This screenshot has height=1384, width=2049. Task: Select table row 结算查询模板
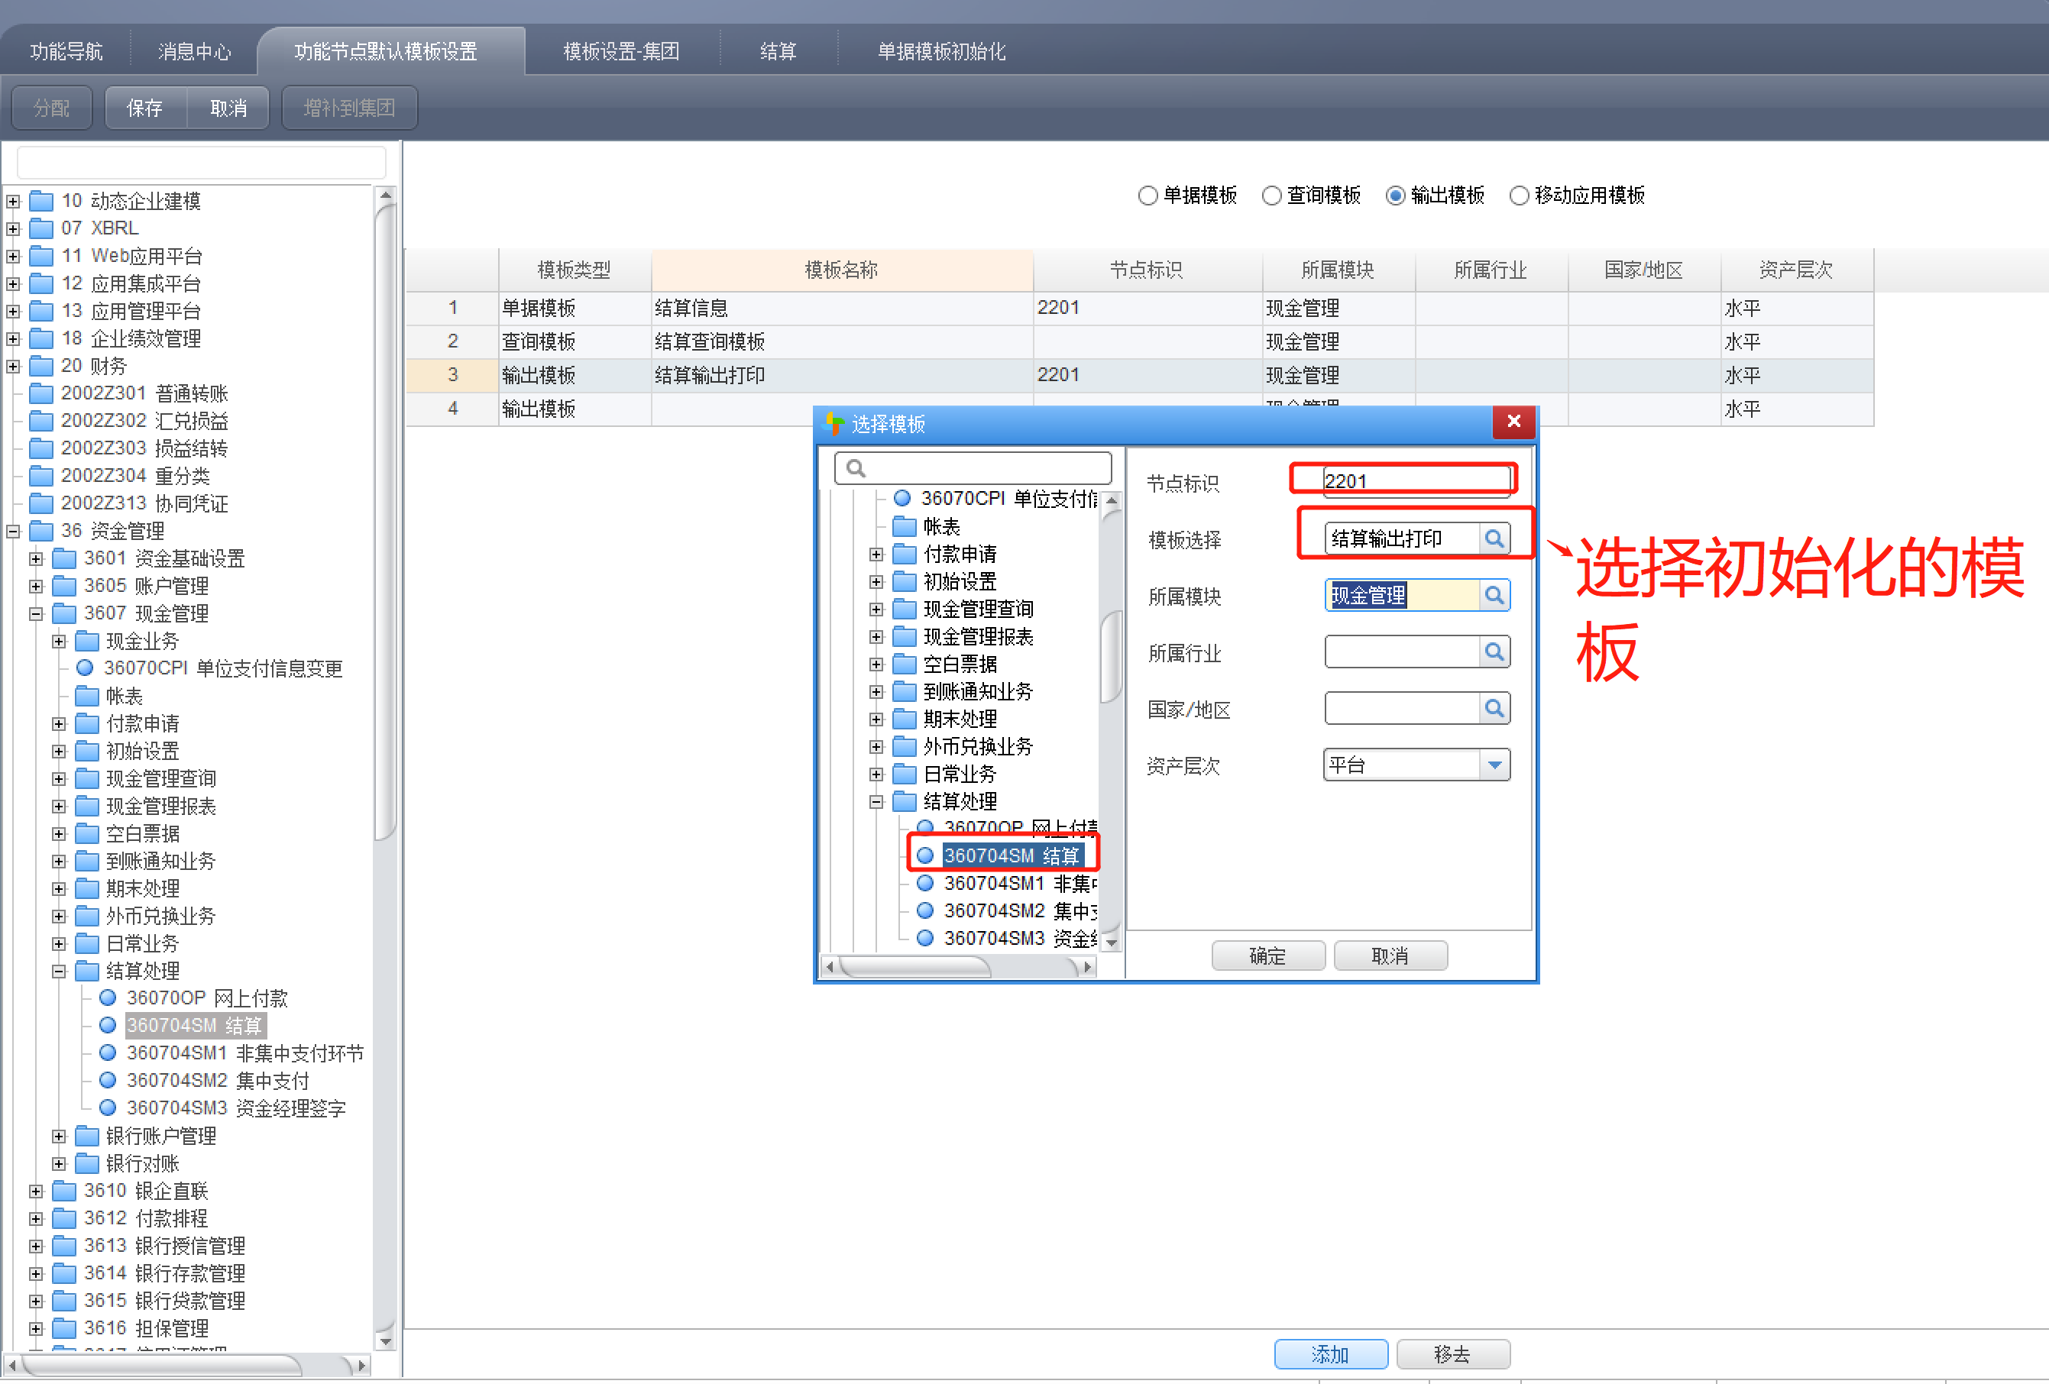pos(1139,341)
